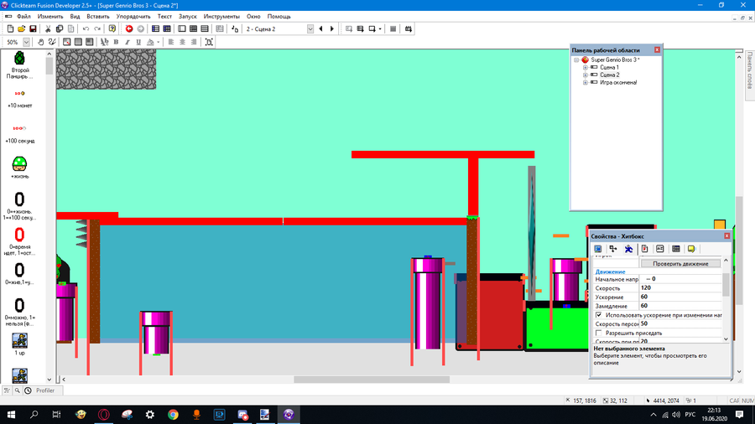The width and height of the screenshot is (755, 424).
Task: Open the About tab icon in Properties
Action: tap(691, 249)
